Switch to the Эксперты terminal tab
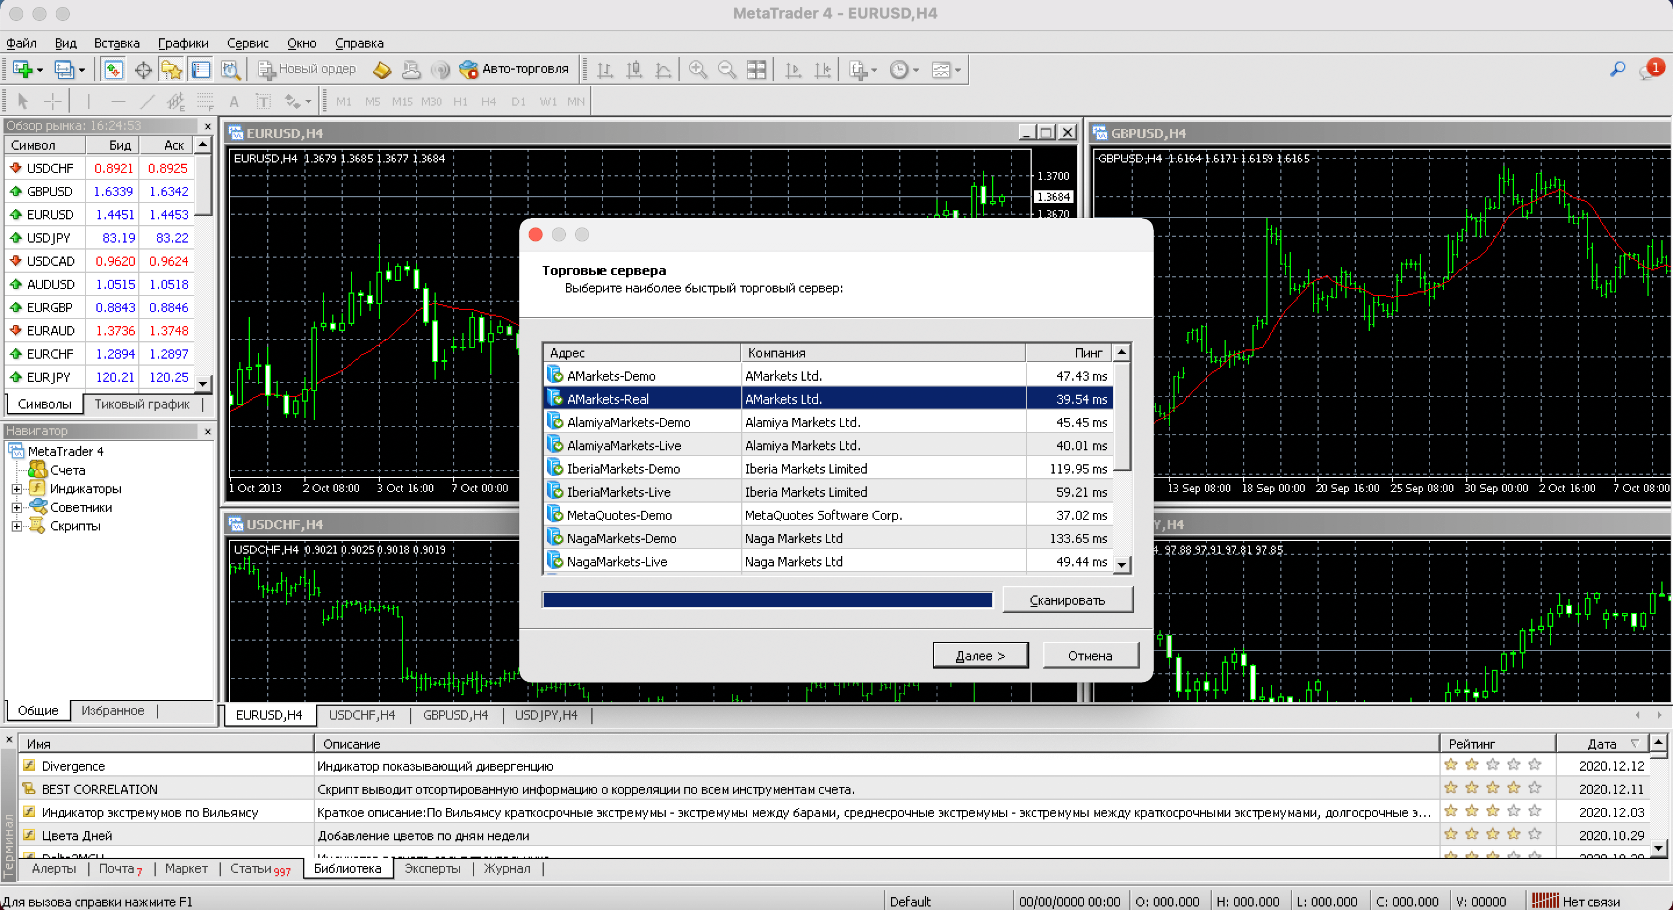The width and height of the screenshot is (1673, 910). [x=432, y=868]
